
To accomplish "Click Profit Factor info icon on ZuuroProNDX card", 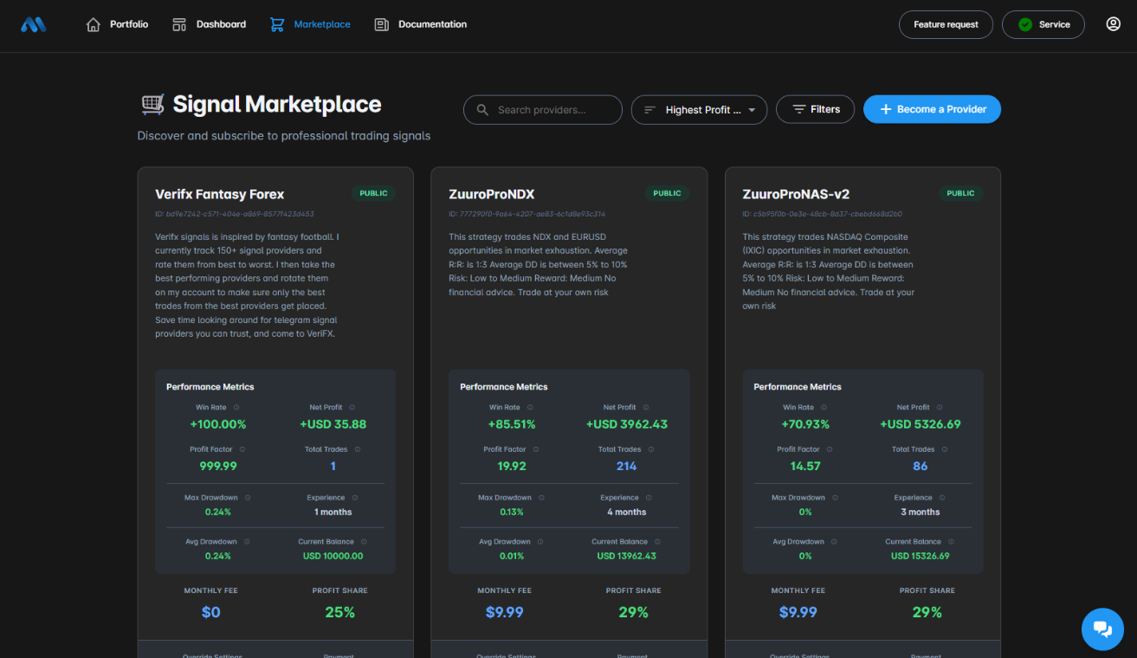I will pos(536,449).
